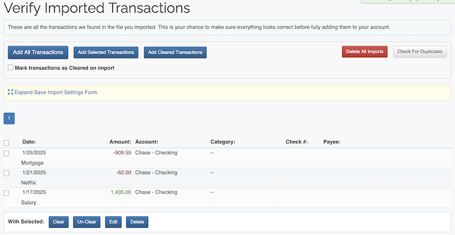Screen dimensions: 455x235
Task: Click the expand icon beside Save Import Settings
Action: [10, 92]
